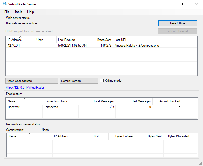This screenshot has height=166, width=203.
Task: Sort rebroadcast servers by Port header
Action: [100, 136]
